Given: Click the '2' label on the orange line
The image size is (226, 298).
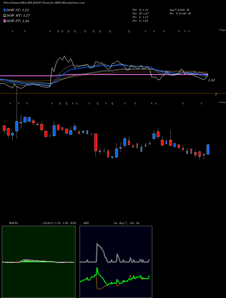Looking at the screenshot, I should [x=216, y=94].
